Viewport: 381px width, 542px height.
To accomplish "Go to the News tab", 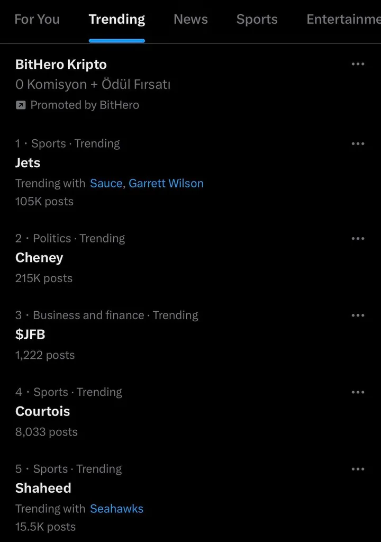I will 190,20.
